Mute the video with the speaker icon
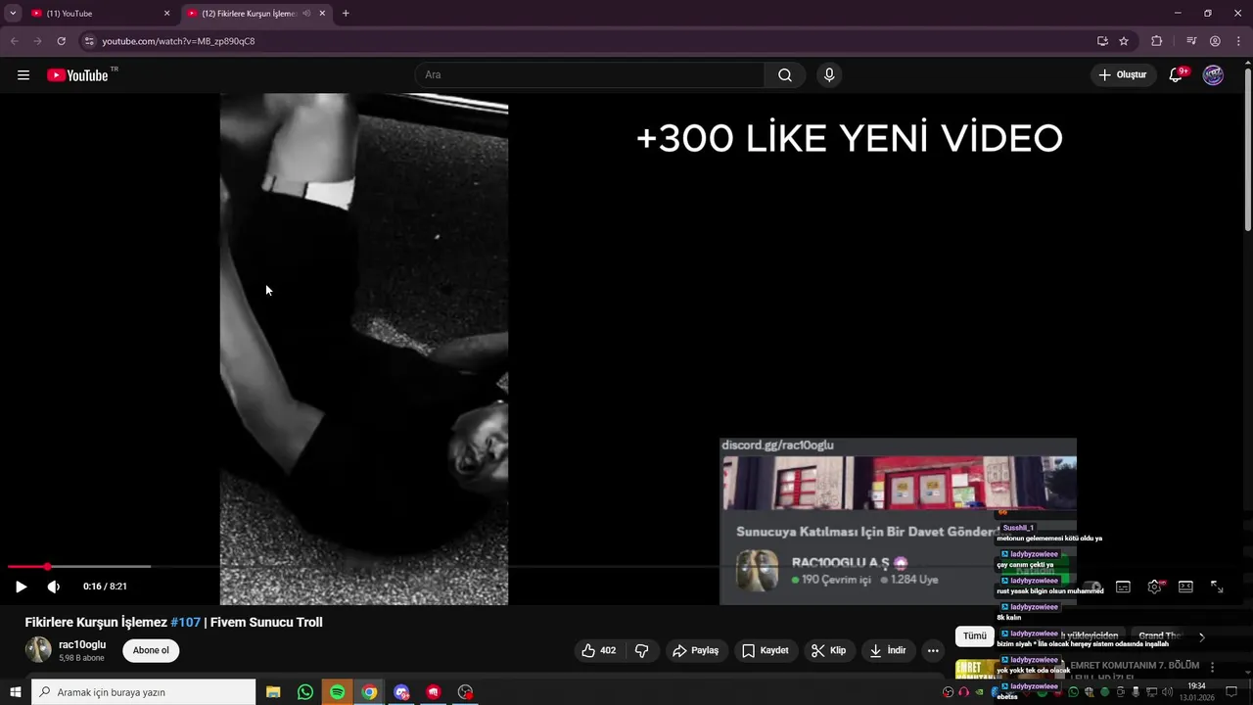The width and height of the screenshot is (1253, 705). (53, 587)
